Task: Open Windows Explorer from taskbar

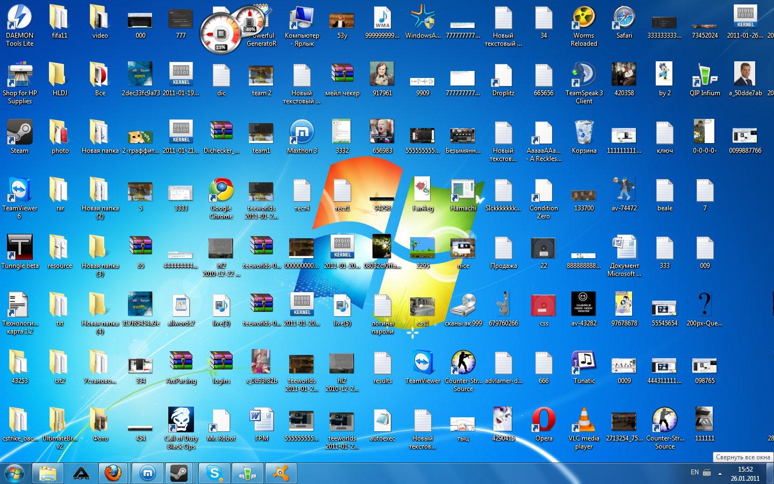Action: 48,473
